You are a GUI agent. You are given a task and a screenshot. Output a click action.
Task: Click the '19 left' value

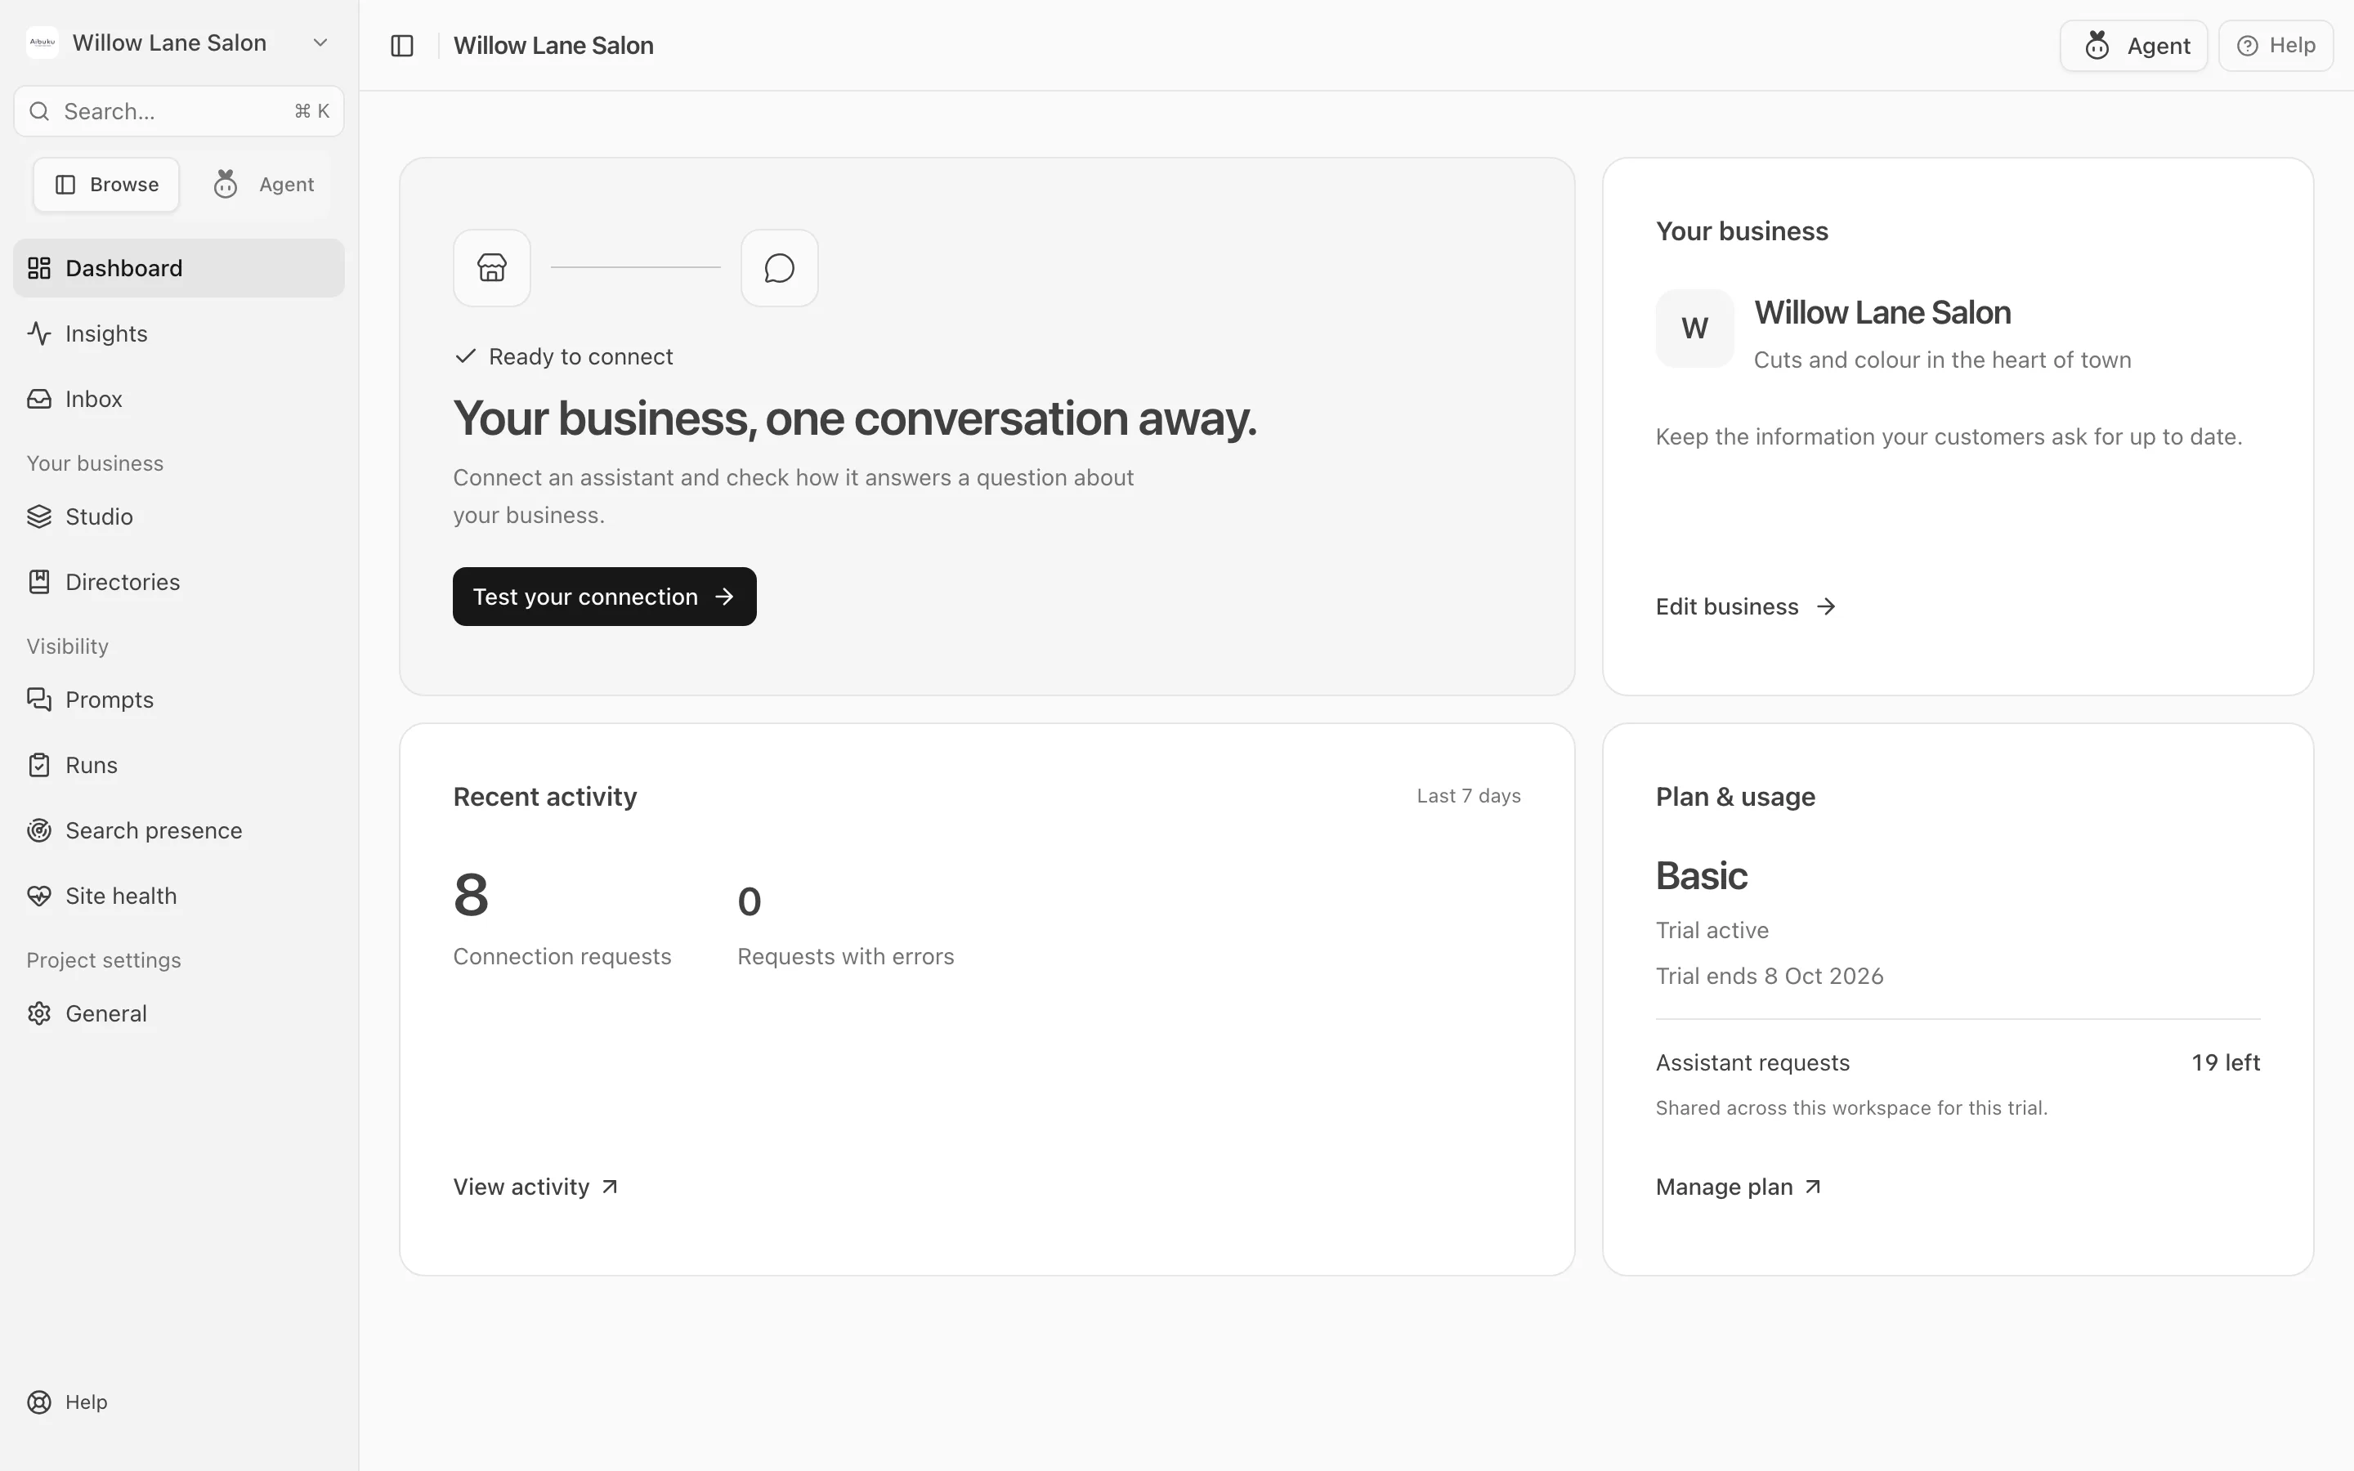pyautogui.click(x=2226, y=1062)
